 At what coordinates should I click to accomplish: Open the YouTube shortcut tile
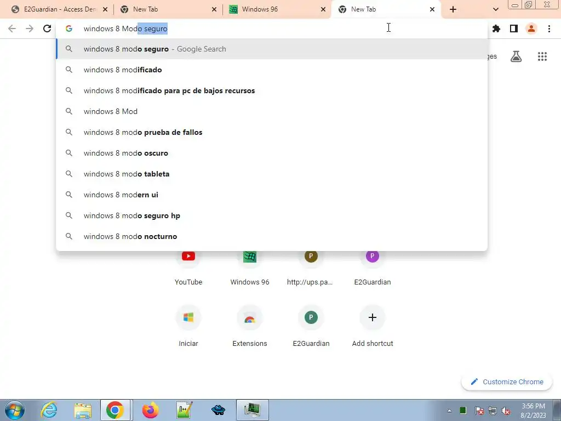(188, 268)
